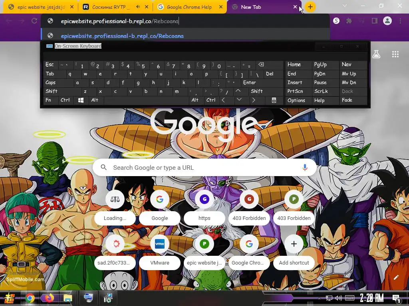Screen dimensions: 409x306
Task: Open the Help key on the On-Screen Keyboard
Action: [326, 100]
